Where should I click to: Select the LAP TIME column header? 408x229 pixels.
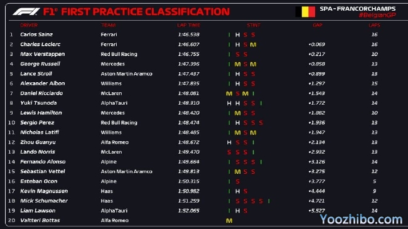pos(189,25)
